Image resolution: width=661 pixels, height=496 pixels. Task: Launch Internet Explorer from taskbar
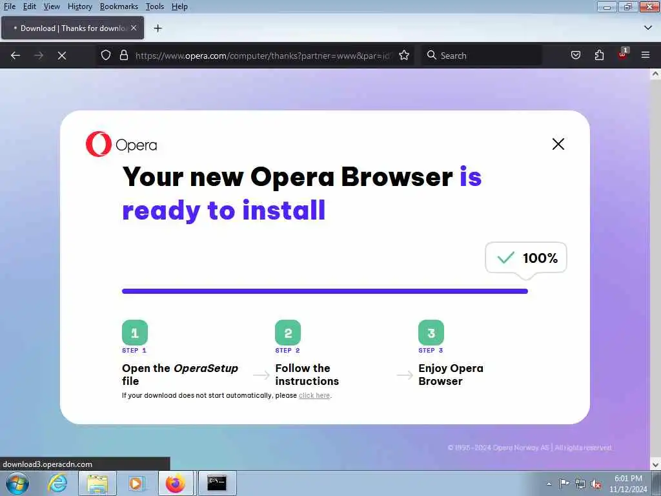point(57,483)
